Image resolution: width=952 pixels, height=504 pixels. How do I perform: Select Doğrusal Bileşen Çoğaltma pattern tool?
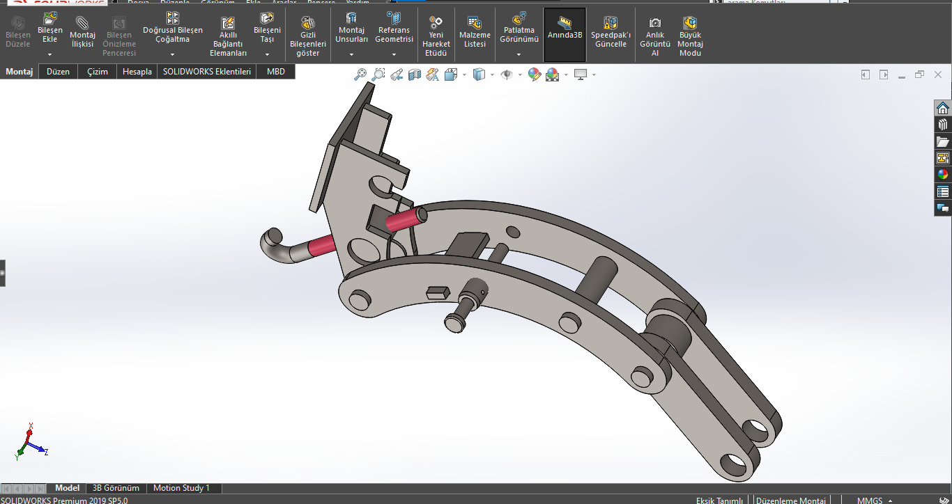point(173,28)
